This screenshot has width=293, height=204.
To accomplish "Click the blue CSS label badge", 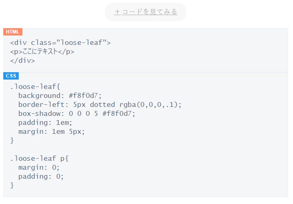I will point(11,76).
